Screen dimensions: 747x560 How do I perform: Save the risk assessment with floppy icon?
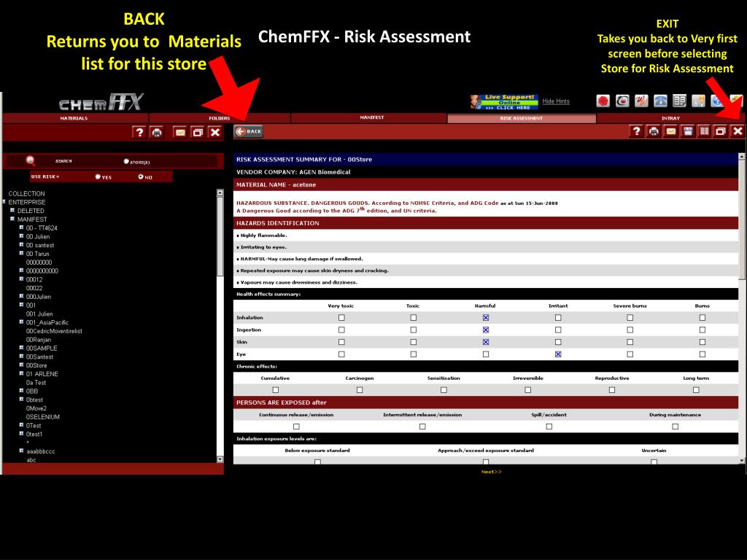[687, 131]
